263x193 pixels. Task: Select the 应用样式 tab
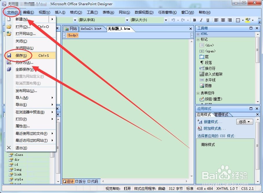[204, 115]
